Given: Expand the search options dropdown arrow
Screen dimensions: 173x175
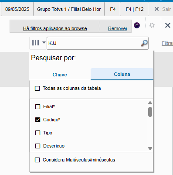Looking at the screenshot, I should pyautogui.click(x=44, y=43).
